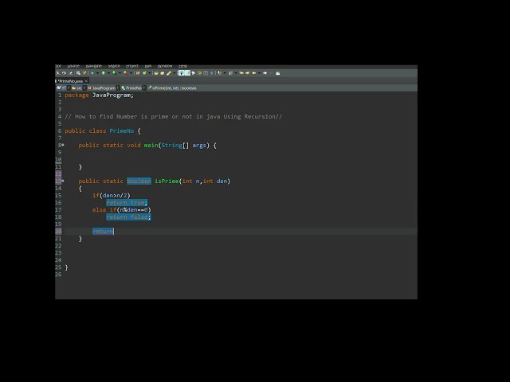Screen dimensions: 510x382
Task: Click the Coverage launch icon in toolbar
Action: pos(114,73)
